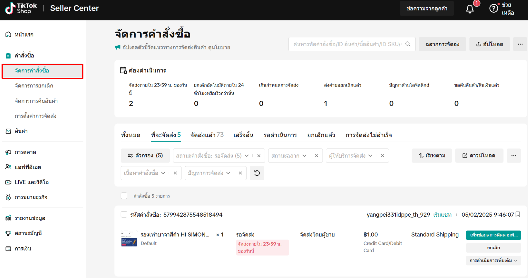528x278 pixels.
Task: Open more options next to ดาวน์โหลด
Action: pyautogui.click(x=514, y=156)
